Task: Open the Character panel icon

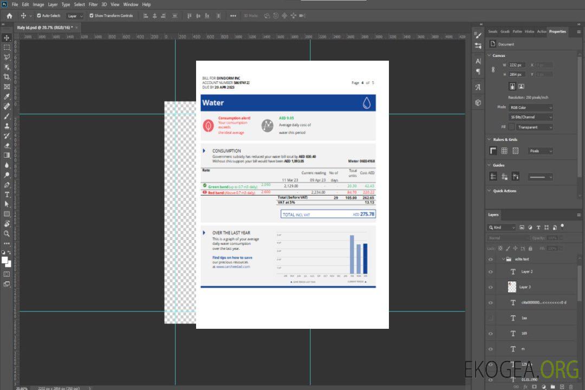Action: (478, 61)
